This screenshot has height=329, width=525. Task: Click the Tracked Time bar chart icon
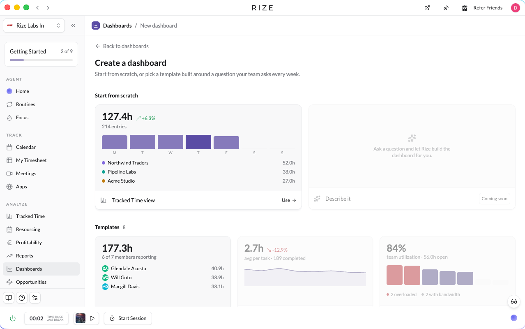pos(9,216)
